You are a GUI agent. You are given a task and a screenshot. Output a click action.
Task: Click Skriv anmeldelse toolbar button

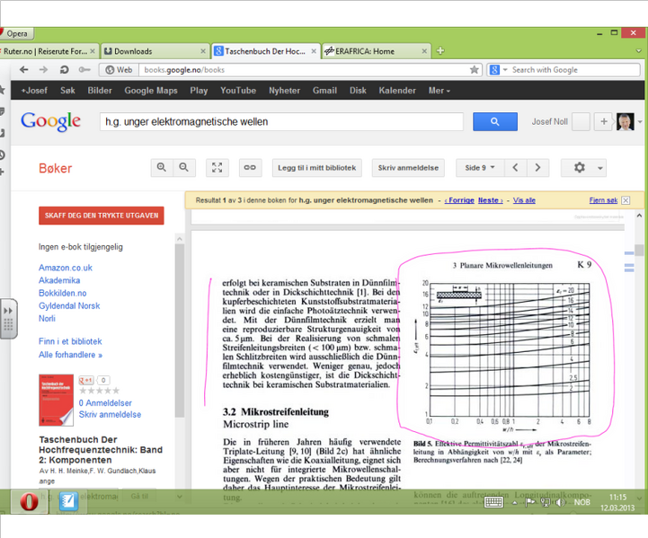408,168
